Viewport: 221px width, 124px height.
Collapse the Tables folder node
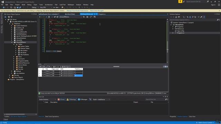point(14,44)
